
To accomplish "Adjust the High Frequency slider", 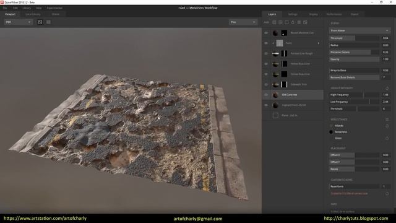I will coord(354,95).
